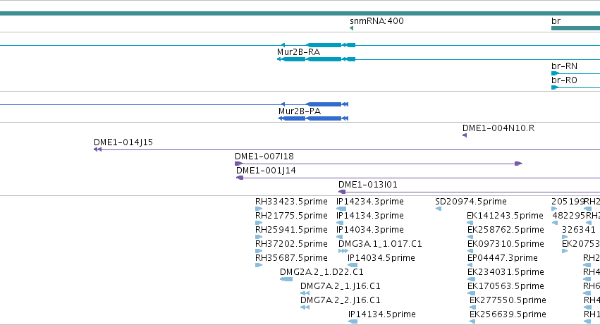Open the Mur2B-RA transcript label
The image size is (600, 325).
click(x=298, y=52)
